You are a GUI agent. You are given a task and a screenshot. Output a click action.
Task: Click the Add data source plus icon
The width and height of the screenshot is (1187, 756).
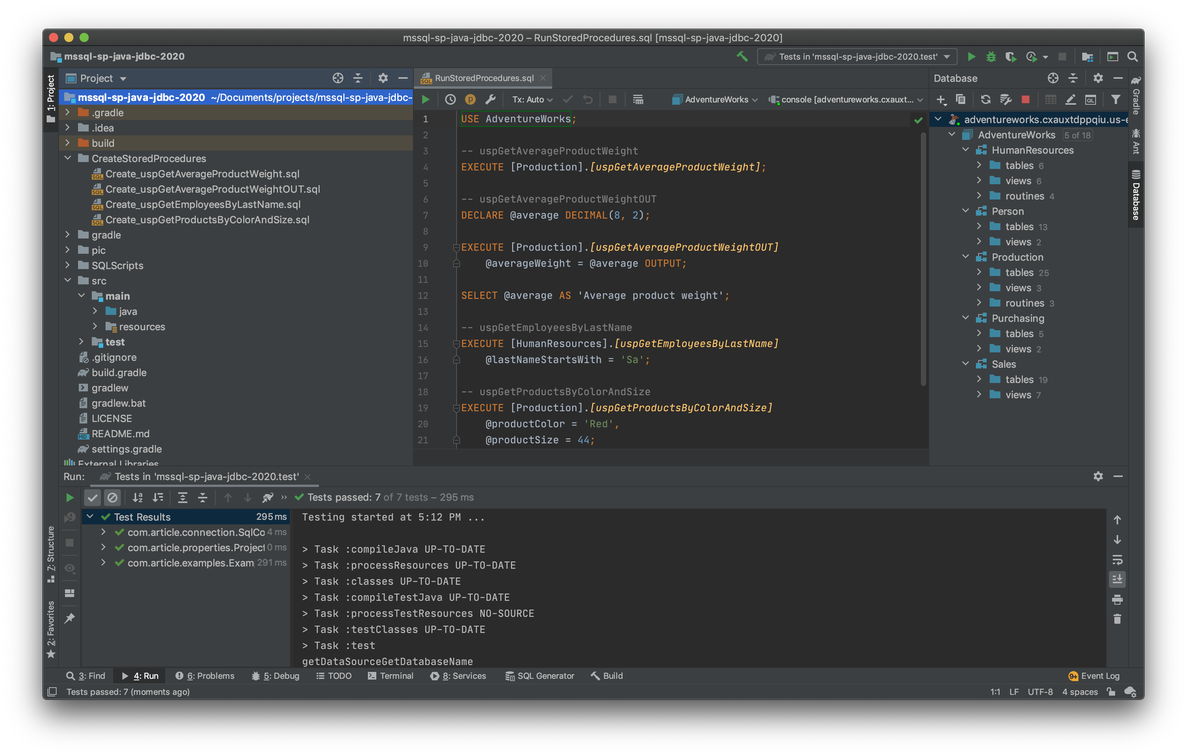(940, 99)
